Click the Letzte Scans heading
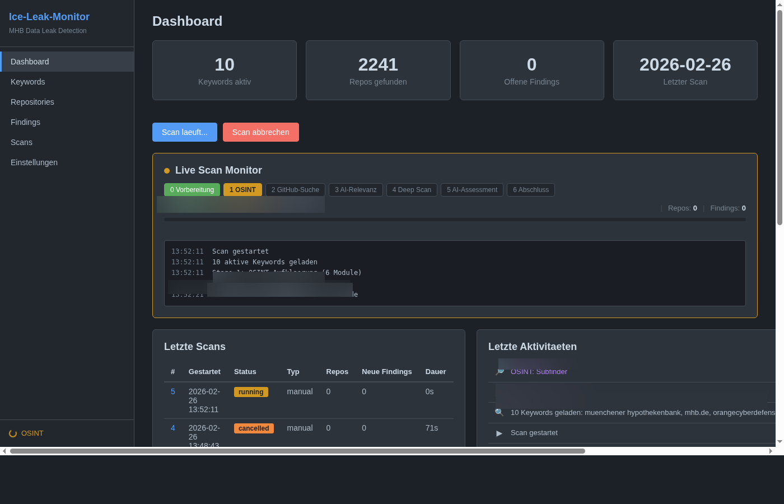Viewport: 784px width, 504px height. point(195,347)
